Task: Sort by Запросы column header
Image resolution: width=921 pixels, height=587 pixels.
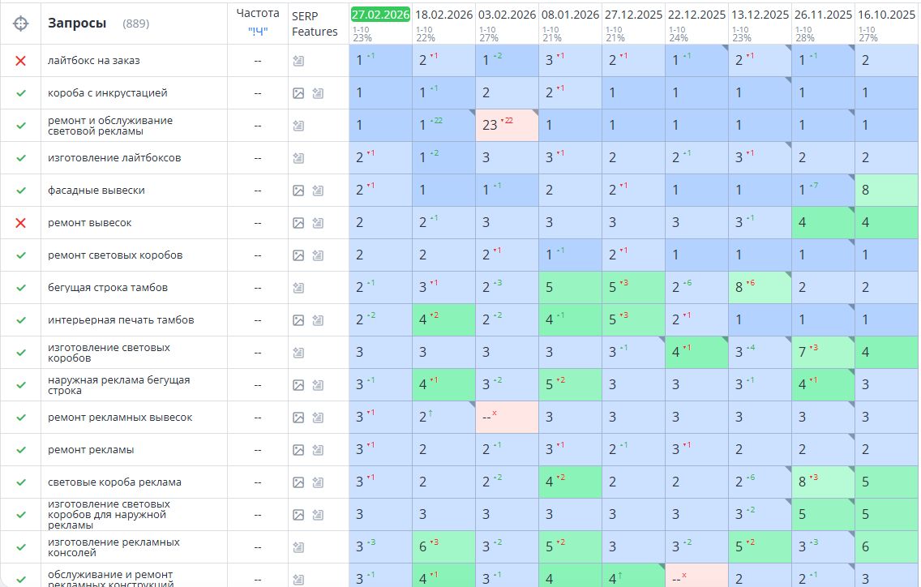Action: [77, 24]
